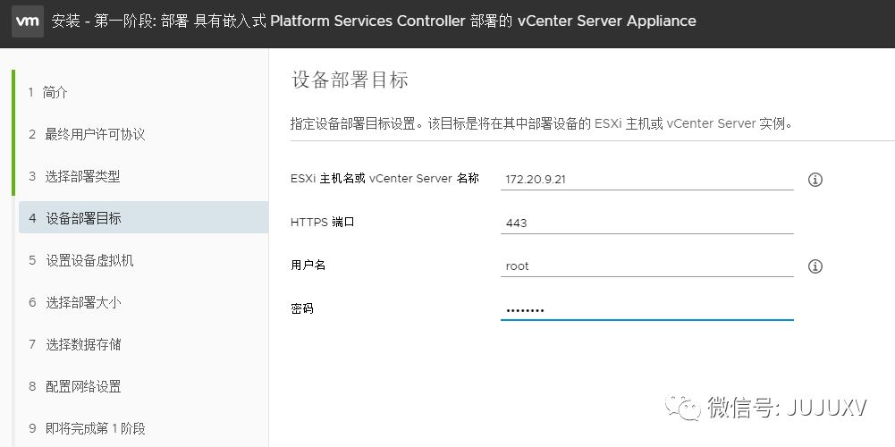Select the active step 4 设备部署目标
The height and width of the screenshot is (447, 895).
[143, 218]
